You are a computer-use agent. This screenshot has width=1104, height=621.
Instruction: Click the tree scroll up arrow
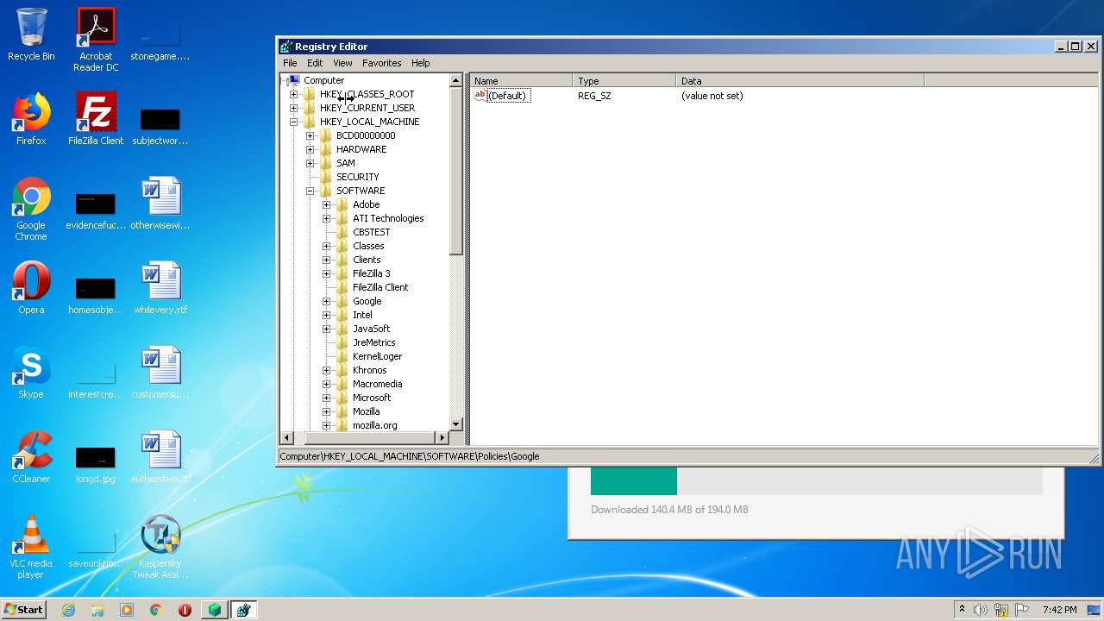coord(456,80)
